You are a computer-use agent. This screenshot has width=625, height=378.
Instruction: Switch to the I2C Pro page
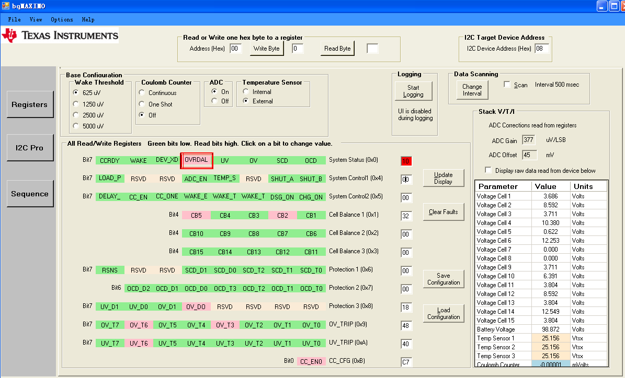[x=29, y=148]
